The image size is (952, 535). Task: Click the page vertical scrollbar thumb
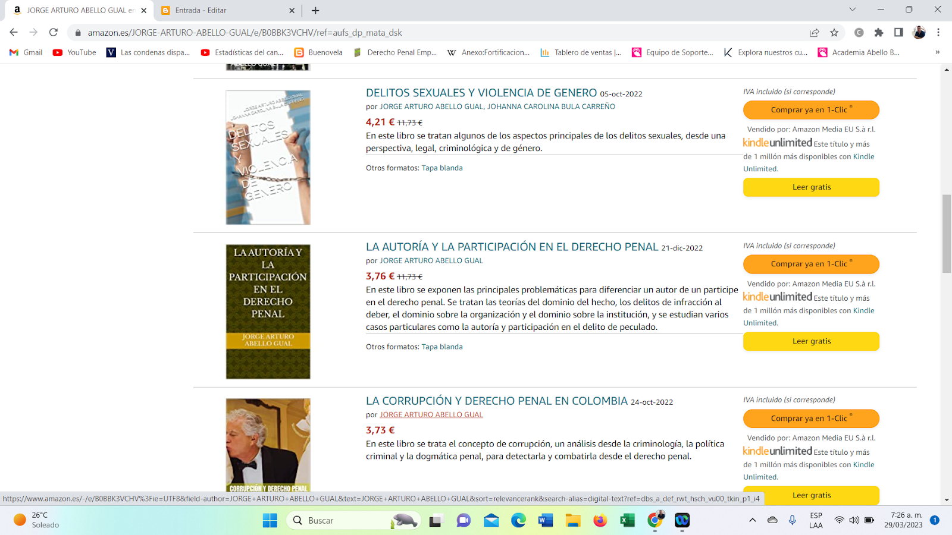coord(947,233)
